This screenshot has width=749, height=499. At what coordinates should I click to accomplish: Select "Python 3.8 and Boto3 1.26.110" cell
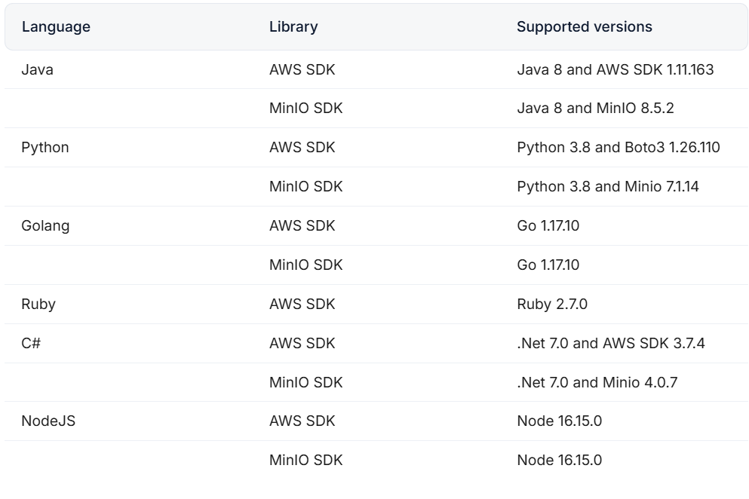coord(618,148)
